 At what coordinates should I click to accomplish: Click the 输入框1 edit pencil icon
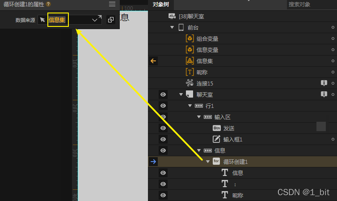tap(216, 139)
